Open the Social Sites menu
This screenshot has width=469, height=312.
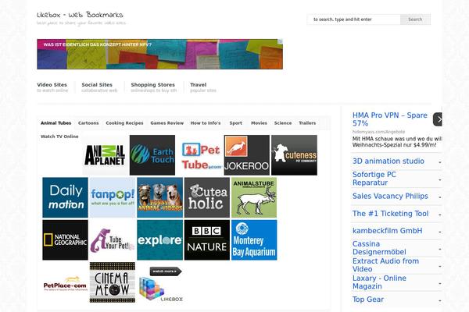pos(99,87)
